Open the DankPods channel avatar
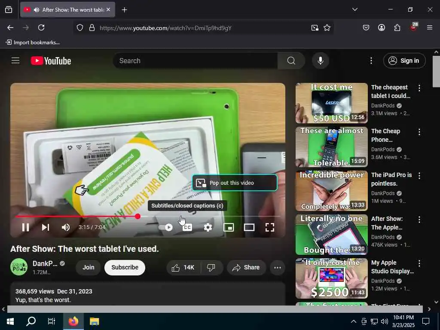440x330 pixels. pos(19,267)
